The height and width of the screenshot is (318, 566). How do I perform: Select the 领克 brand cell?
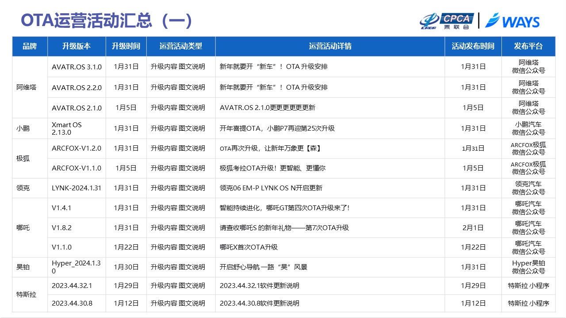pos(30,188)
